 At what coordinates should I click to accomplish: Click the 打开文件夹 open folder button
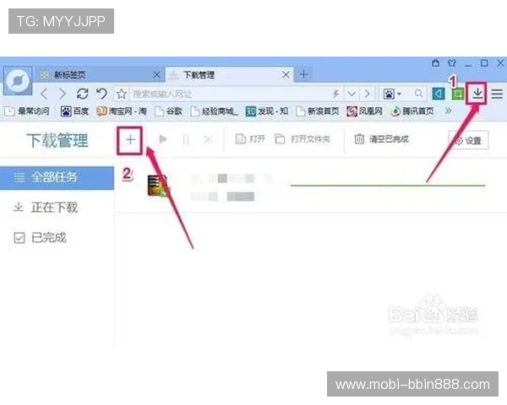click(x=303, y=139)
